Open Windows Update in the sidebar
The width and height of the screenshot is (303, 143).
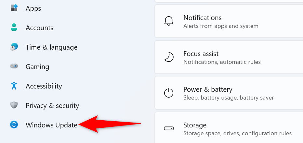(x=51, y=125)
